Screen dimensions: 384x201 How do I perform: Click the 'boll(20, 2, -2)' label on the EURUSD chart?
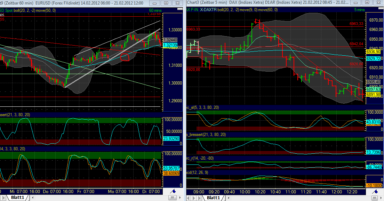pyautogui.click(x=24, y=10)
